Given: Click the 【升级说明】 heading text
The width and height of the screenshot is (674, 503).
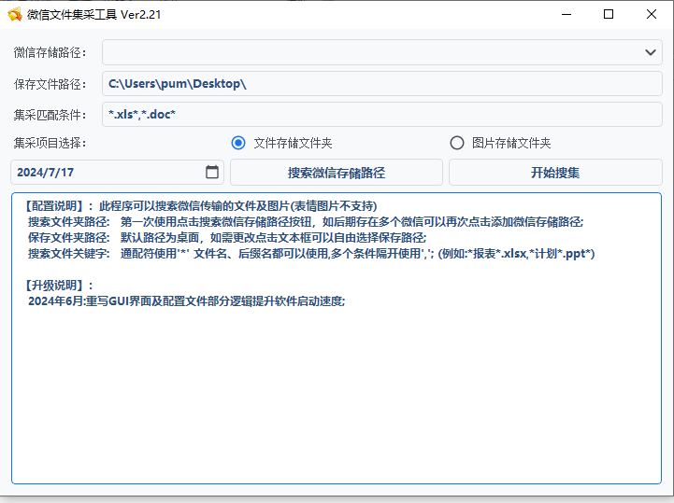Looking at the screenshot, I should [57, 286].
